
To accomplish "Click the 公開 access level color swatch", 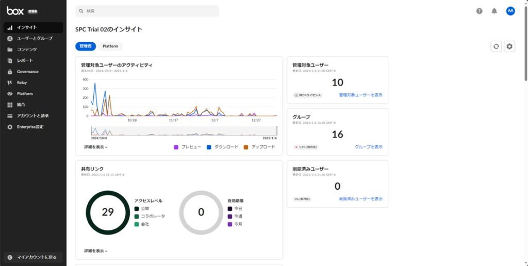I will (137, 209).
